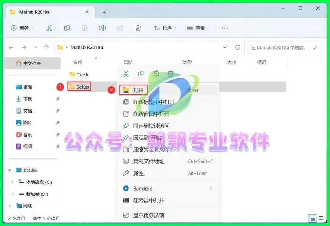Select the Setup folder
The image size is (330, 226).
click(x=79, y=87)
